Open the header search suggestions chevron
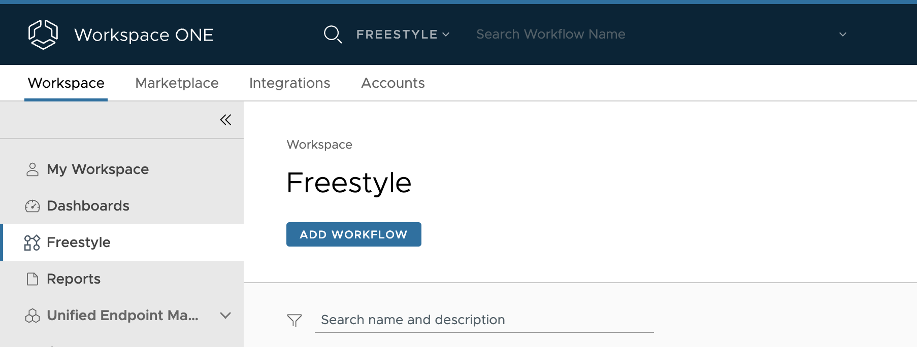Viewport: 917px width, 347px height. tap(843, 34)
